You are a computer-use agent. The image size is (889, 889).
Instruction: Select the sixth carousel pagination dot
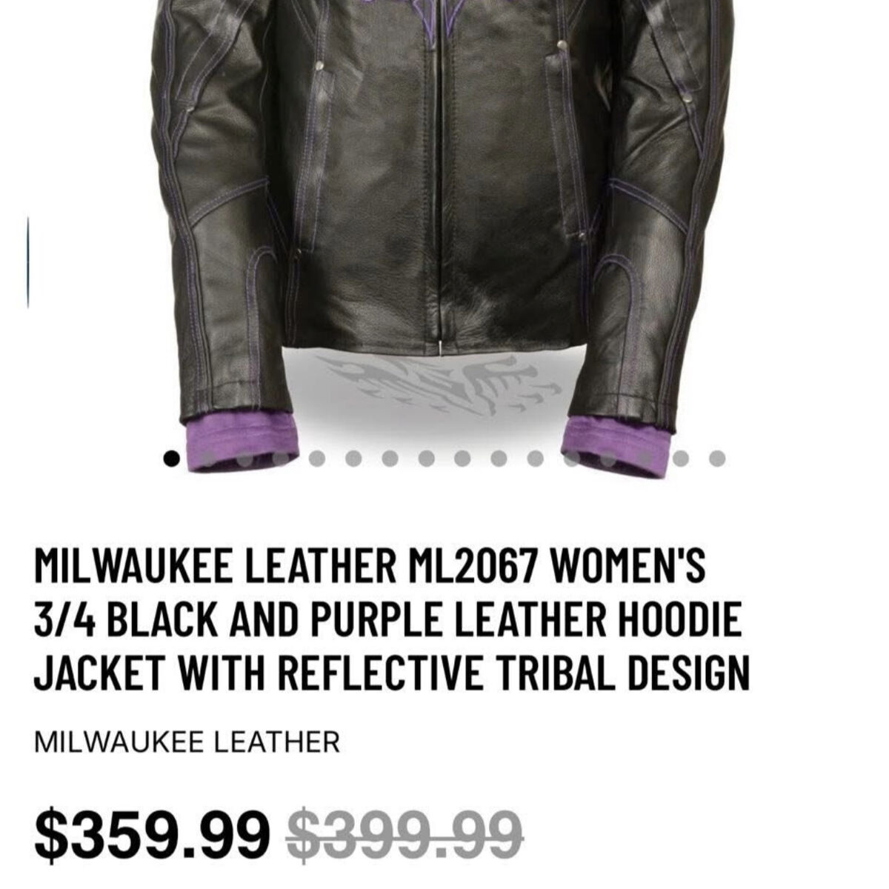pos(353,459)
